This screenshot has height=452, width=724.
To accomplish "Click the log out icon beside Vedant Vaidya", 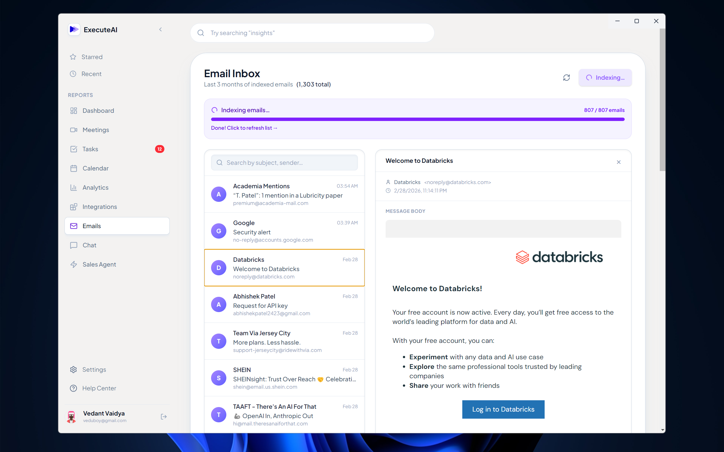I will click(164, 416).
